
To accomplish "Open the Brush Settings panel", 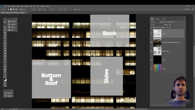I will click(12, 24).
